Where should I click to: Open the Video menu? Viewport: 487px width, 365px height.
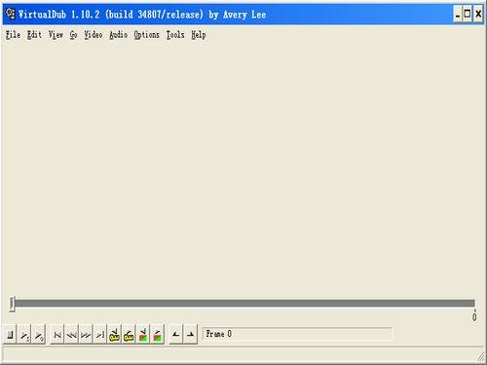tap(94, 35)
